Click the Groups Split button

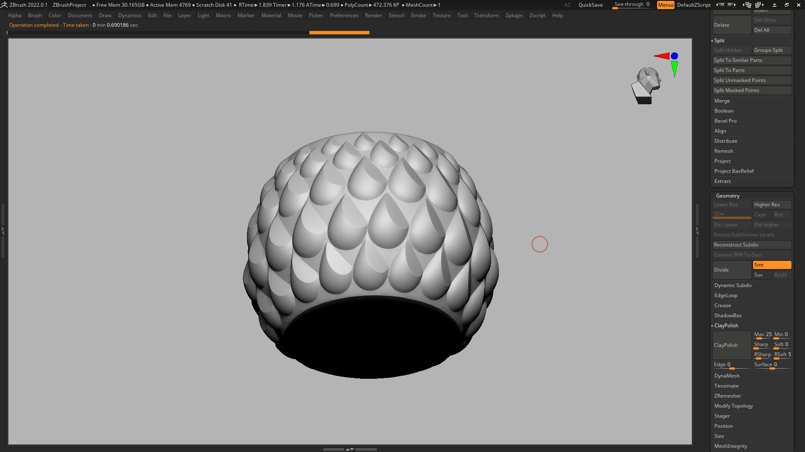tap(772, 50)
